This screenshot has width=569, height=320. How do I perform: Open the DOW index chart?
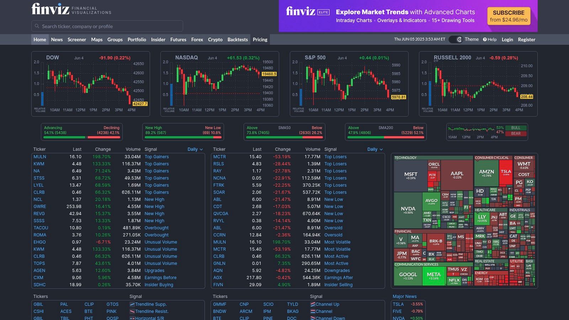point(91,84)
